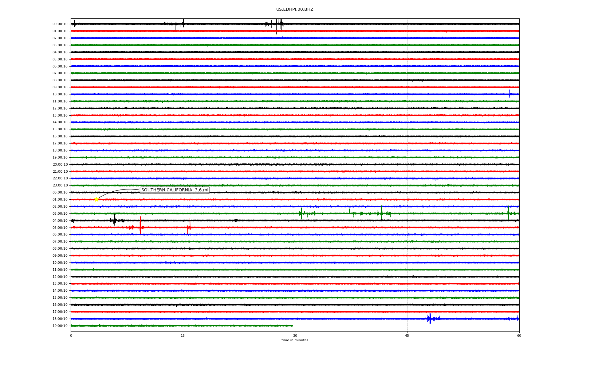Click the tall red spike near minute 9

point(140,226)
